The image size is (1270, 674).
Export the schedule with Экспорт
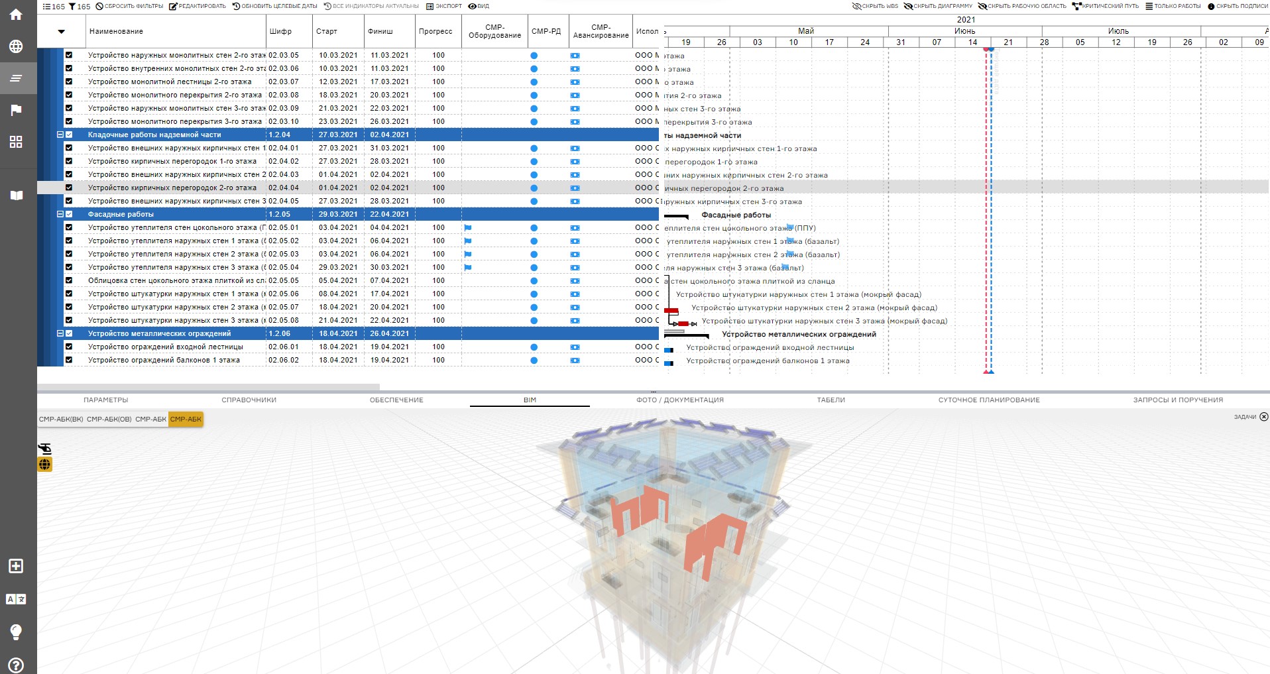tap(444, 6)
